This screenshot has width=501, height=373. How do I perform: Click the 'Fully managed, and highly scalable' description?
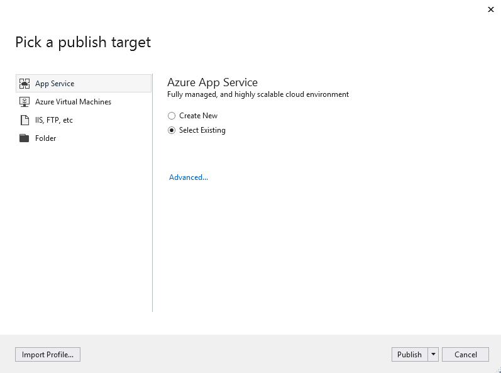[x=258, y=94]
